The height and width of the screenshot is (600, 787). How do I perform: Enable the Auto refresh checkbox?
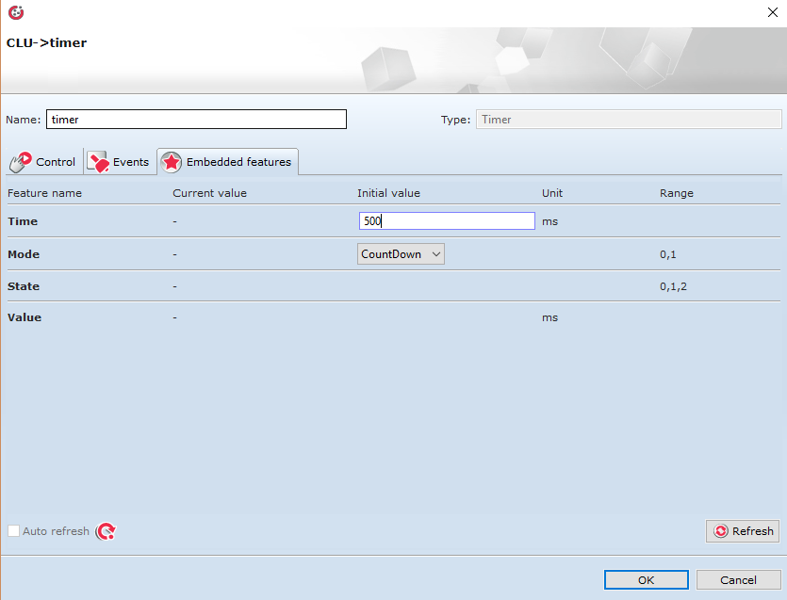tap(14, 531)
